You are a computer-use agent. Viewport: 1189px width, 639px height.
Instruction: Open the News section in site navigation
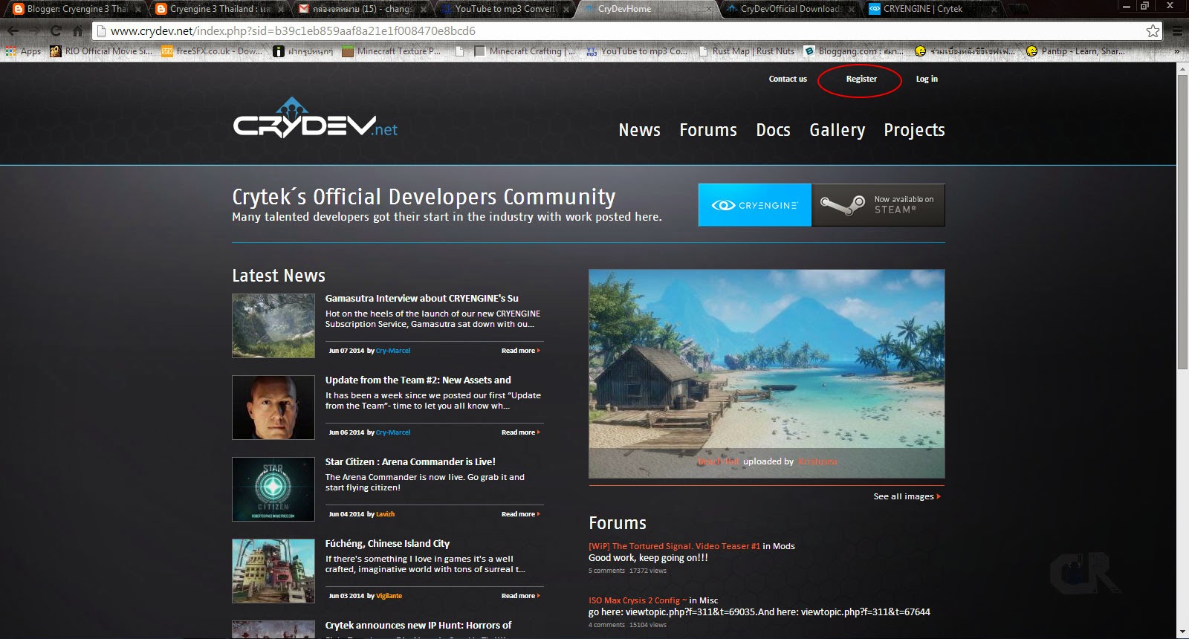pyautogui.click(x=639, y=130)
